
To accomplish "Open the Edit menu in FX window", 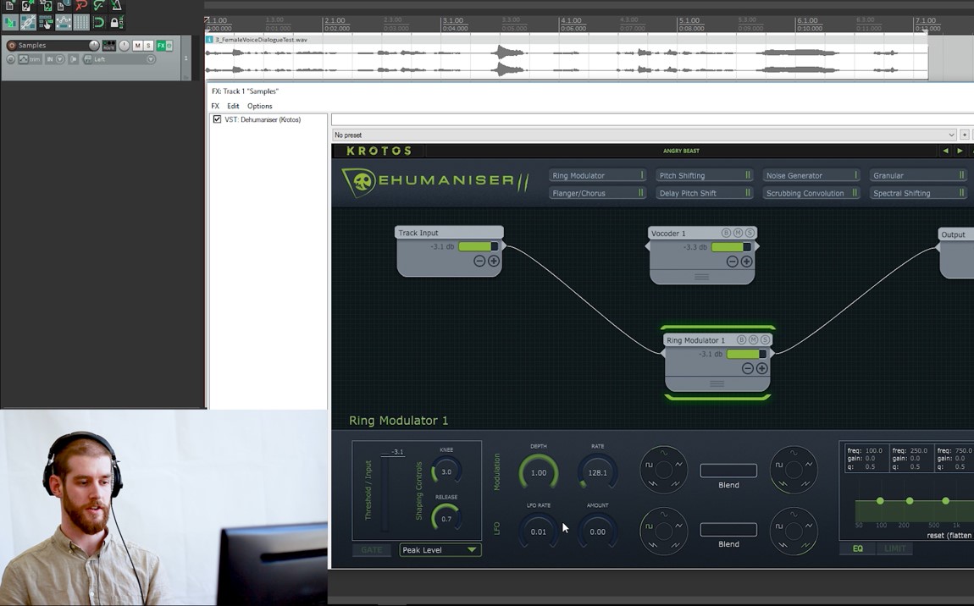I will [x=233, y=106].
